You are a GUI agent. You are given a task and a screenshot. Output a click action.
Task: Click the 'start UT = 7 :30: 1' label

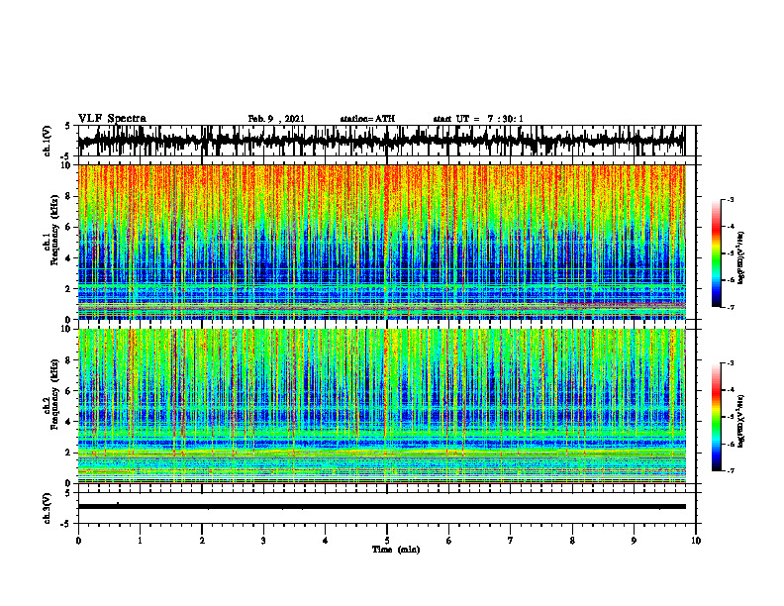tap(478, 119)
